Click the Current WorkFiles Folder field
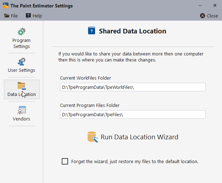The image size is (222, 183). [133, 87]
